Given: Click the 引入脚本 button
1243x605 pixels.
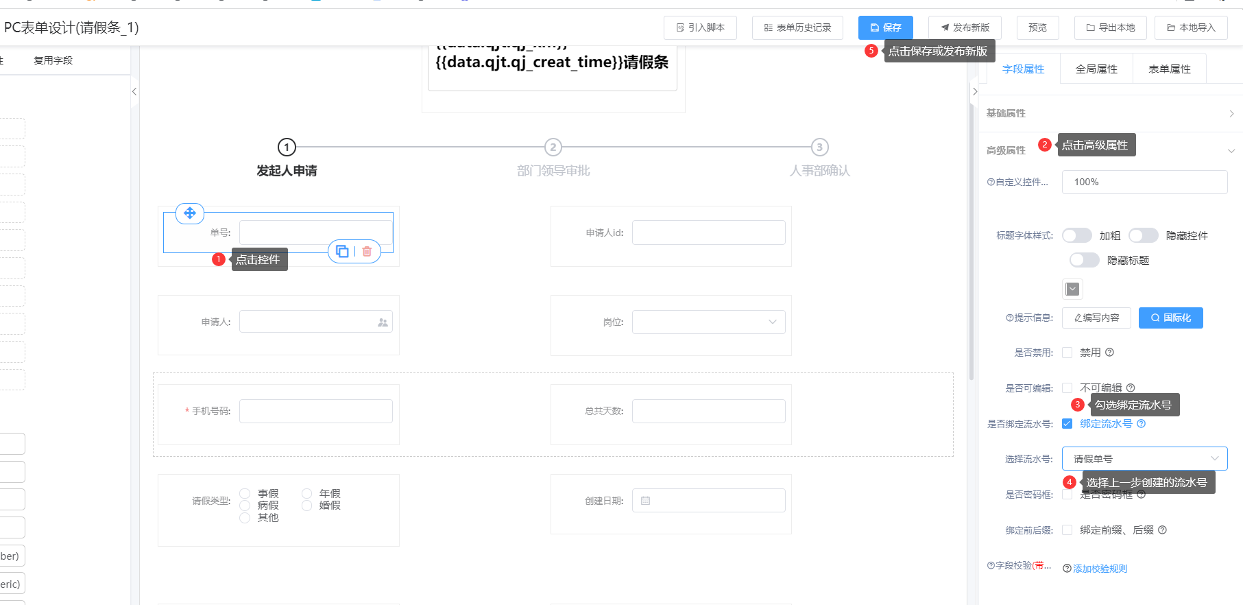Looking at the screenshot, I should [700, 27].
